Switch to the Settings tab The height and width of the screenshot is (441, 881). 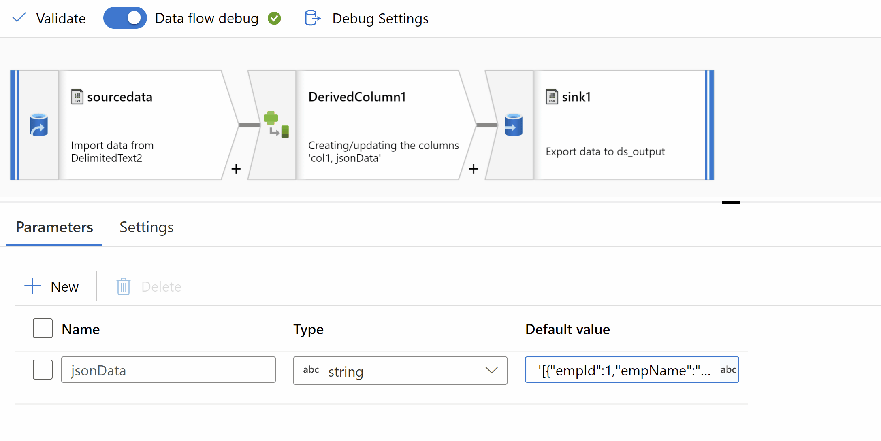coord(146,227)
